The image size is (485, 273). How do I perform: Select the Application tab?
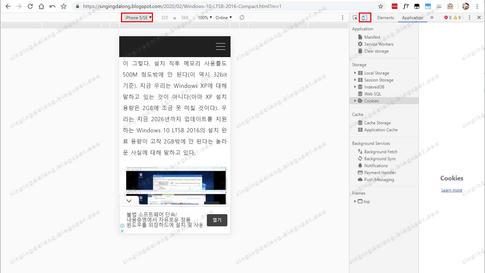(x=412, y=17)
